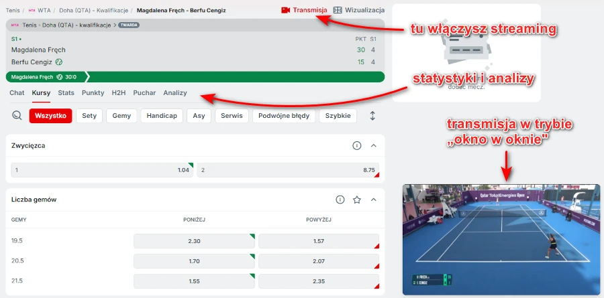604x298 pixels.
Task: Open the Analizy tab
Action: point(175,92)
